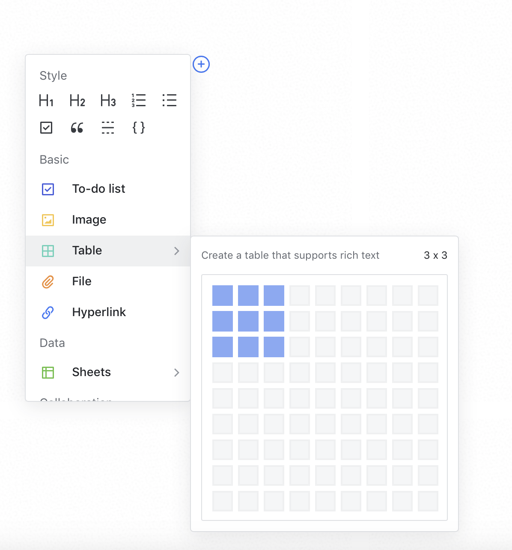Click the blue plus insert button
Screen dimensions: 512x550
click(201, 65)
